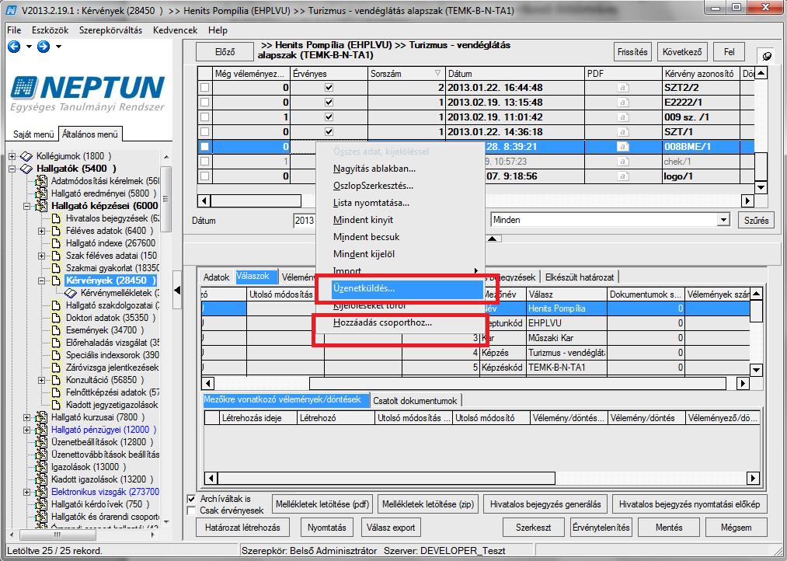Tick the row checkbox for logo/1
787x561 pixels.
[x=204, y=176]
